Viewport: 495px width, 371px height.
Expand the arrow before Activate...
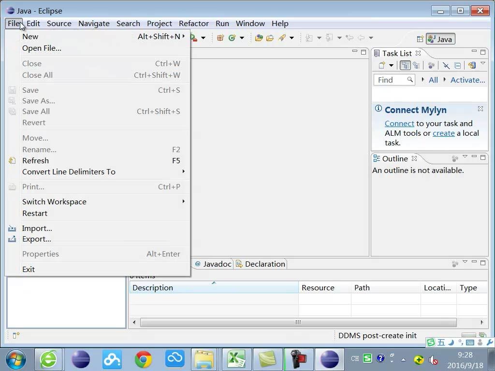445,80
